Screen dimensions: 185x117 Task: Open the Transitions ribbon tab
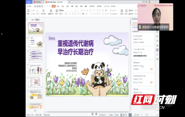click(x=67, y=6)
